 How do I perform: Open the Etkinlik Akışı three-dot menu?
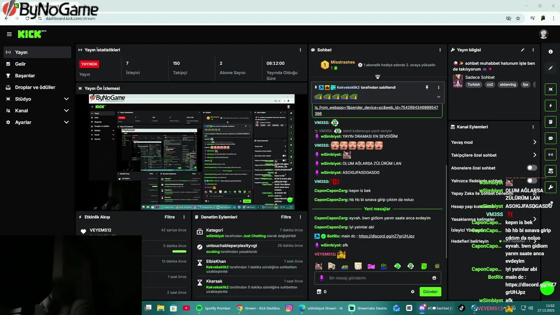point(184,217)
